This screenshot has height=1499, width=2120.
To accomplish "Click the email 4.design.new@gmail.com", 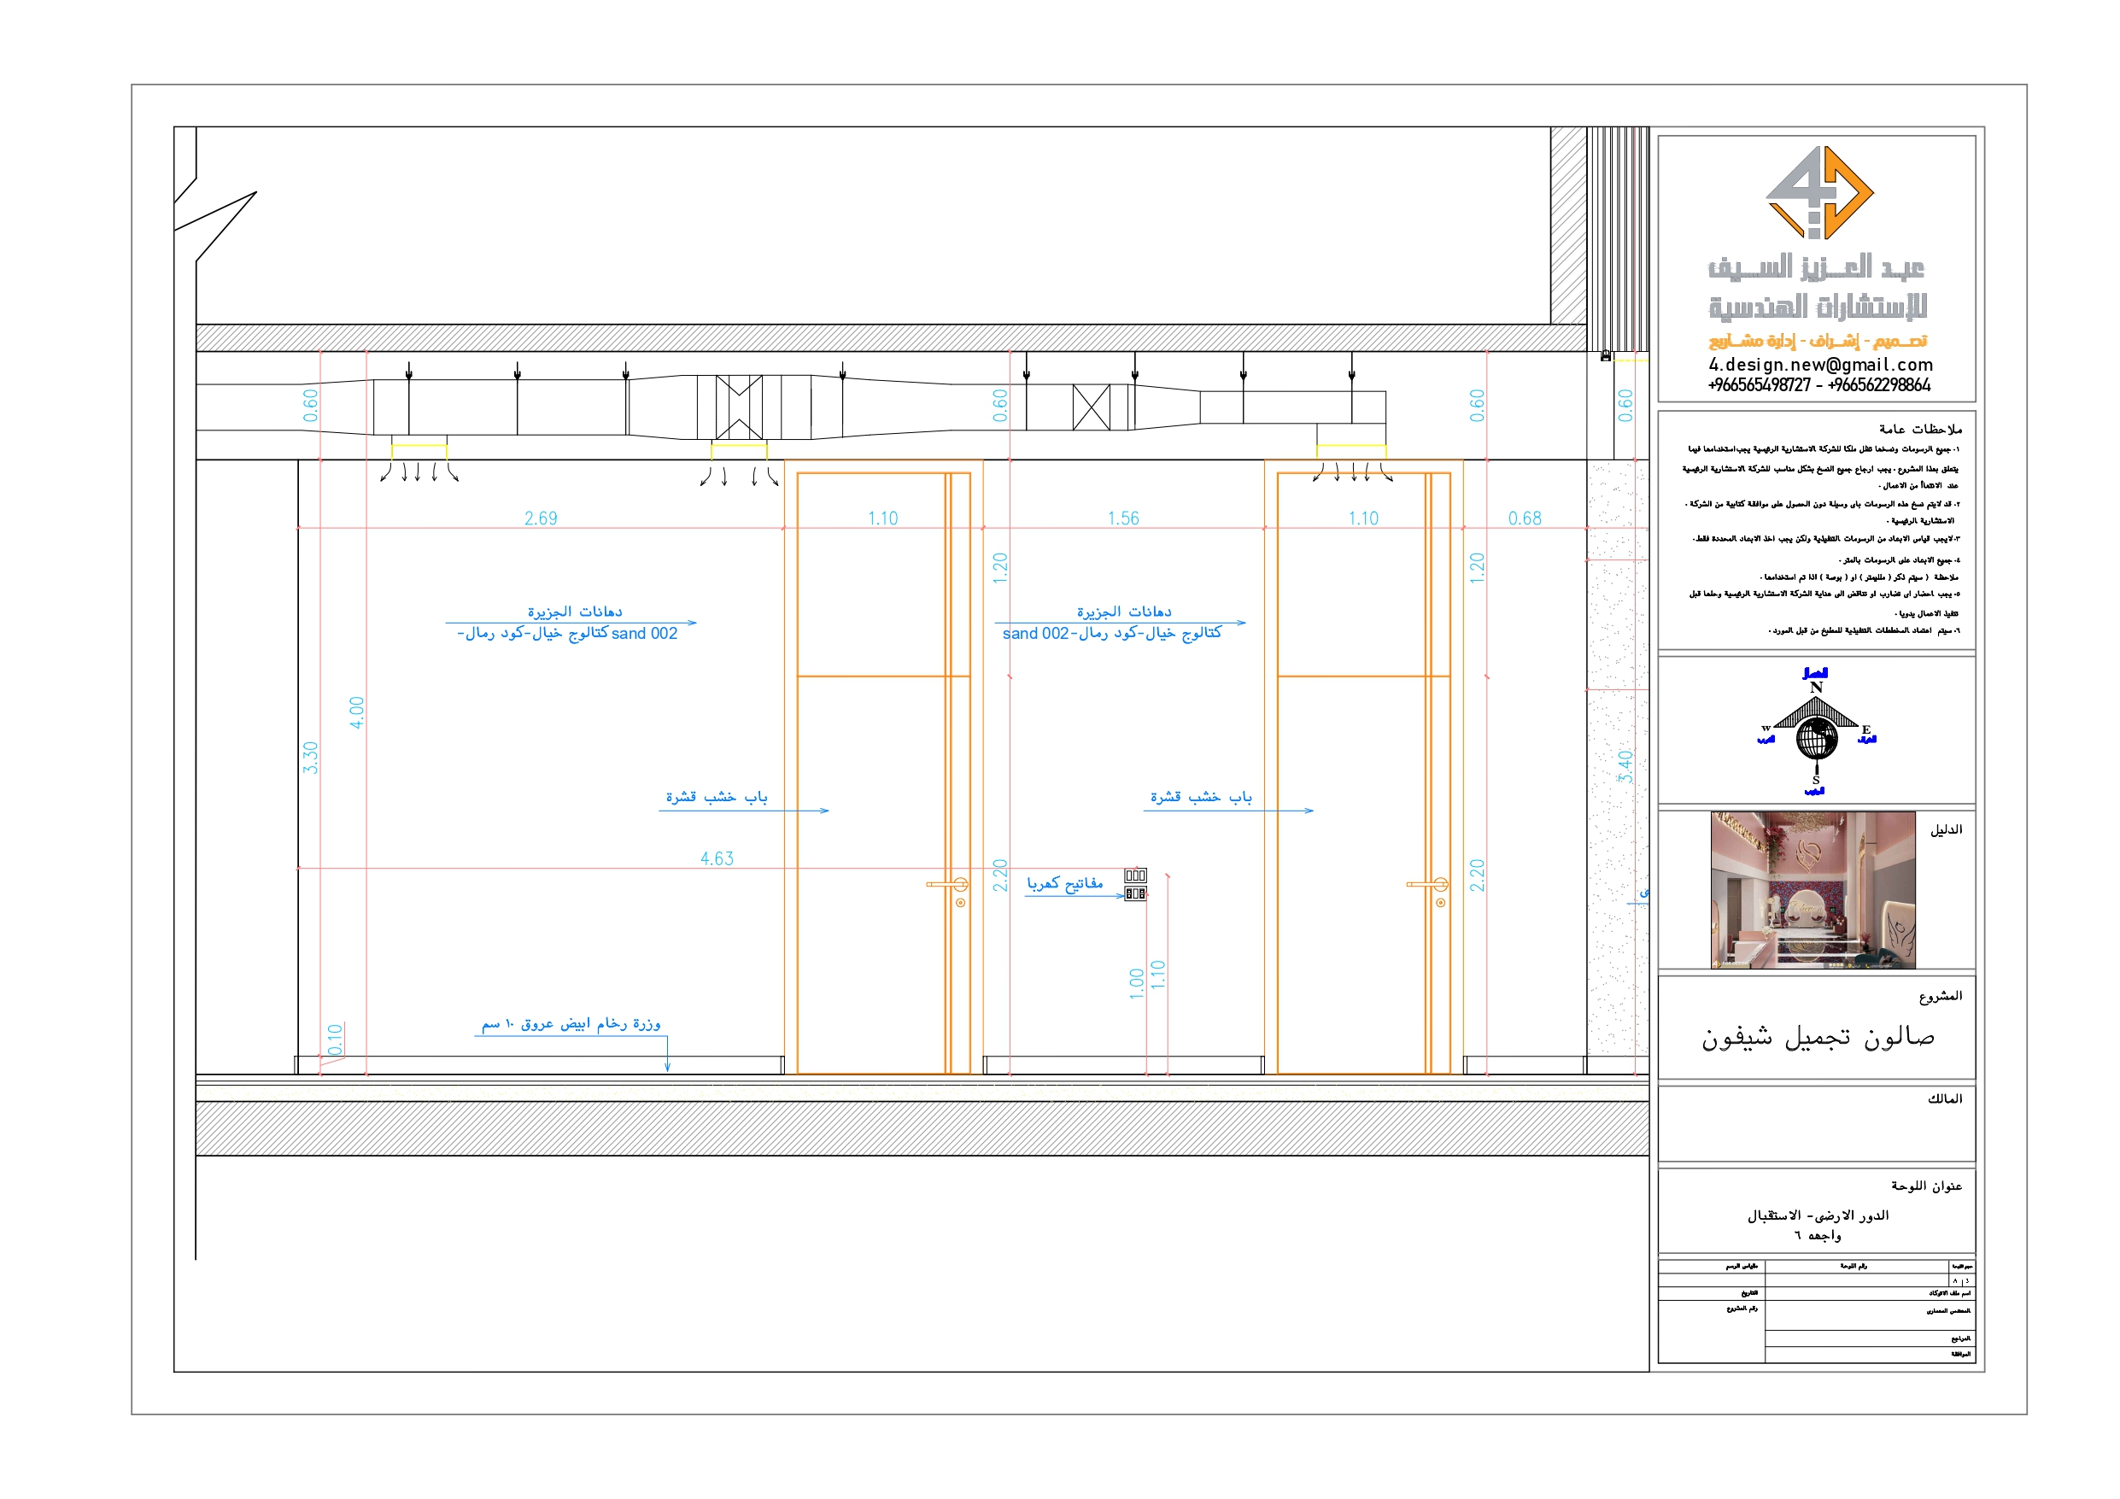I will [1820, 365].
